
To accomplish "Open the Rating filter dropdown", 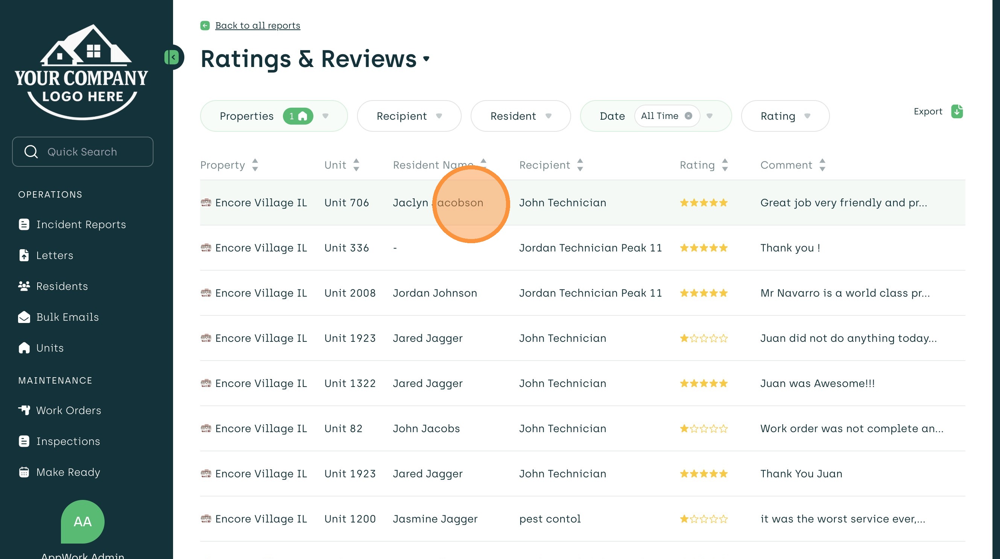I will click(x=807, y=116).
